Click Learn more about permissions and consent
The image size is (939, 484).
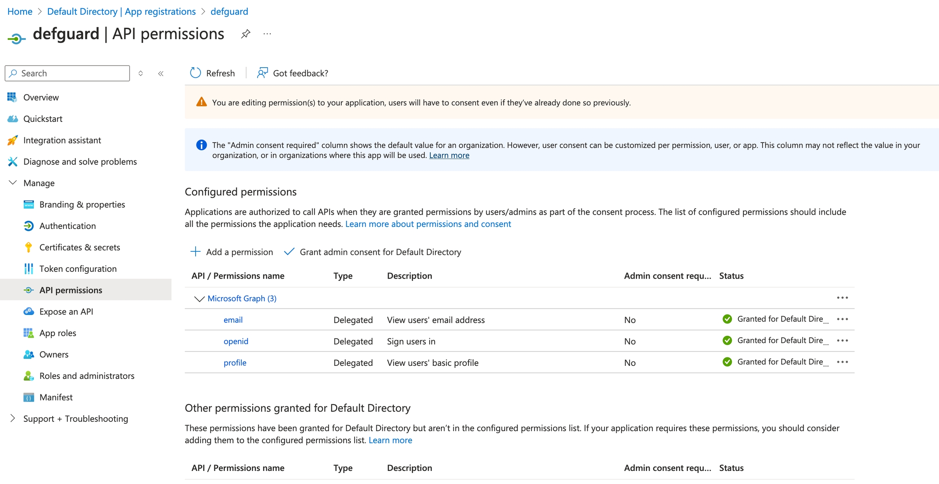428,224
